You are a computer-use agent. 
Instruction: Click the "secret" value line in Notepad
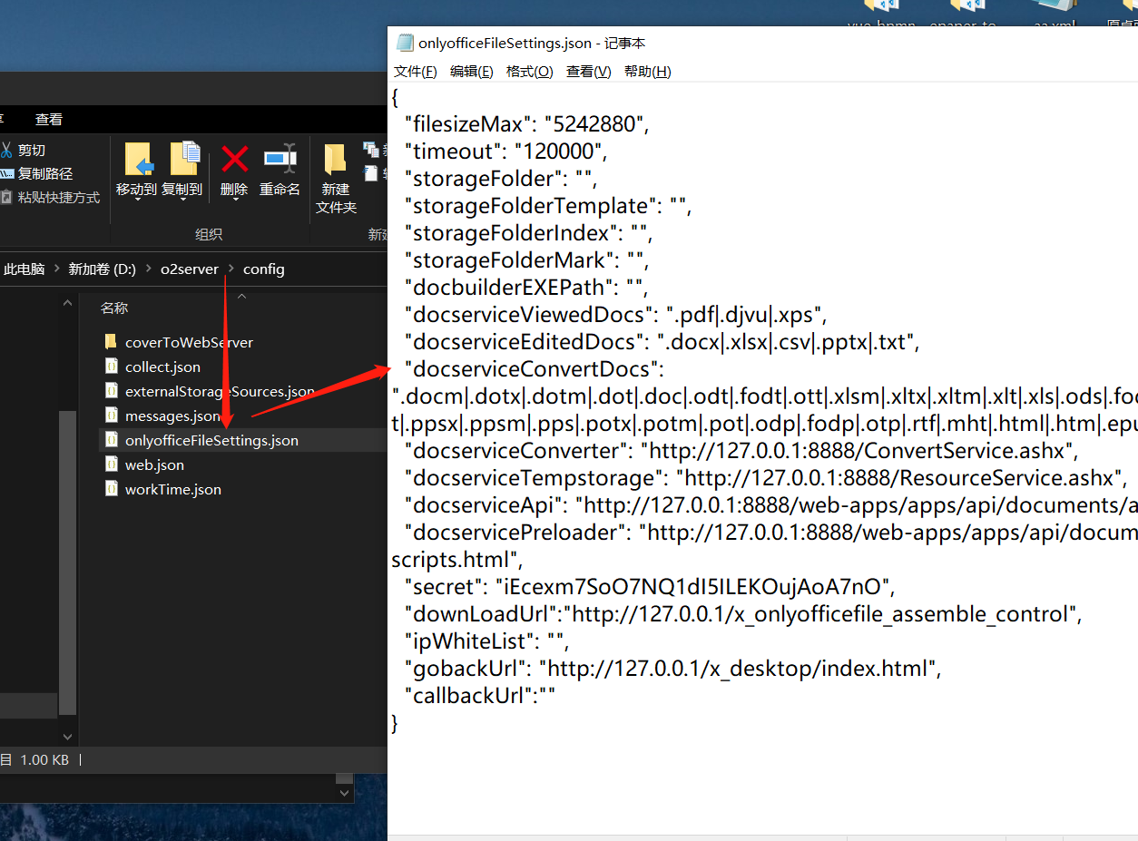pyautogui.click(x=649, y=587)
